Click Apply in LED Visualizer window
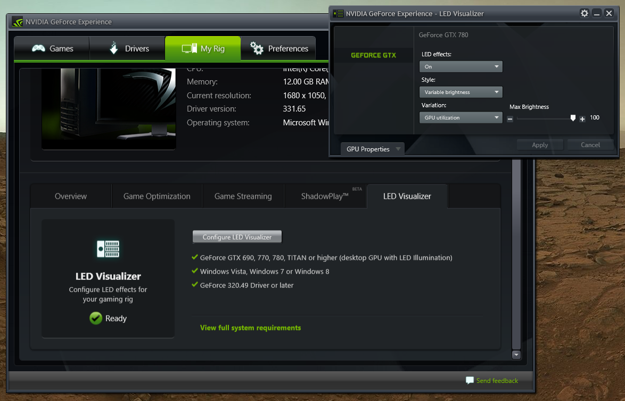 point(540,145)
